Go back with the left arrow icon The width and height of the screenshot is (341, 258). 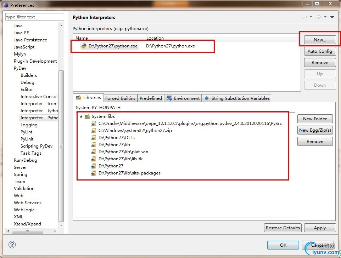click(x=304, y=17)
